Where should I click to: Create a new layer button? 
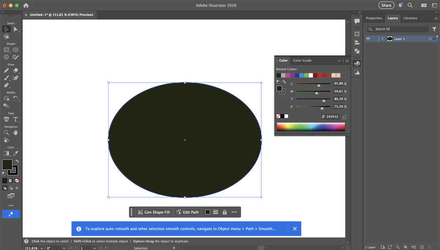[x=422, y=247]
